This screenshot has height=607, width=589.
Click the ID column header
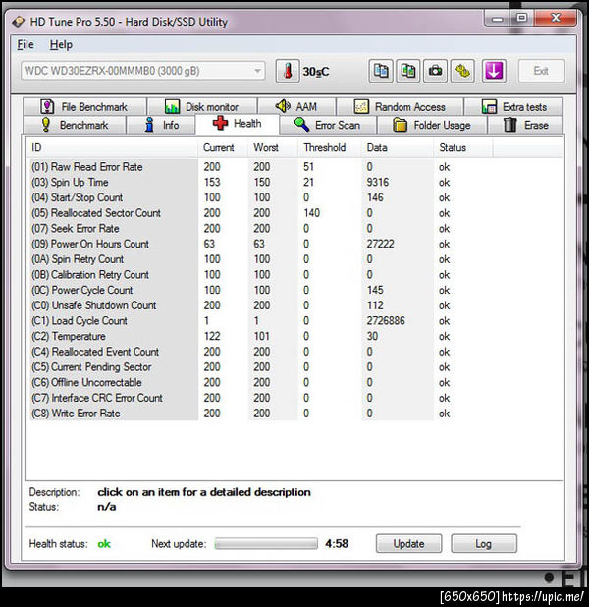tap(112, 148)
